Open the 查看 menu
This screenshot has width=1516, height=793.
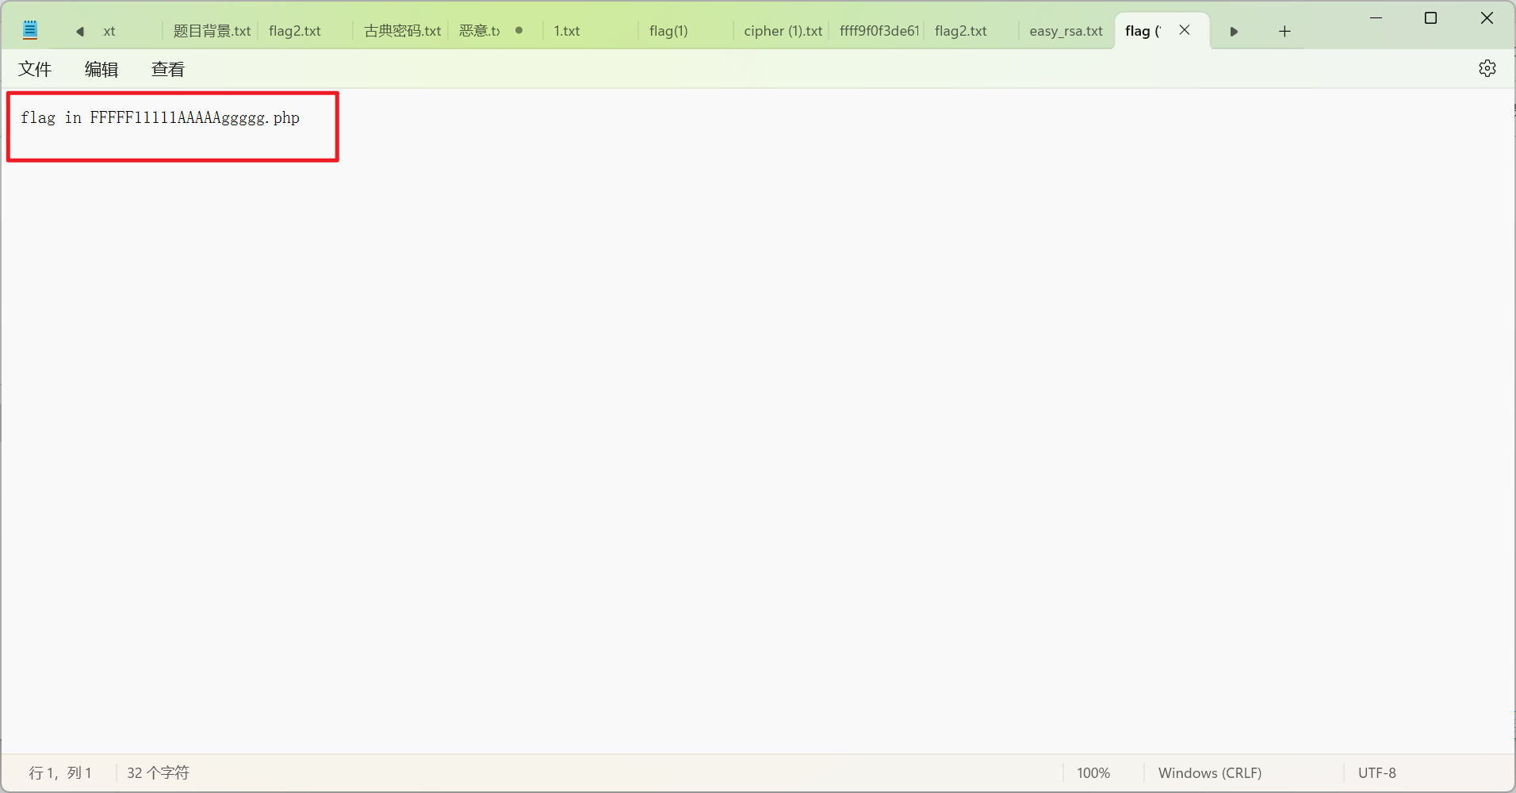coord(168,69)
